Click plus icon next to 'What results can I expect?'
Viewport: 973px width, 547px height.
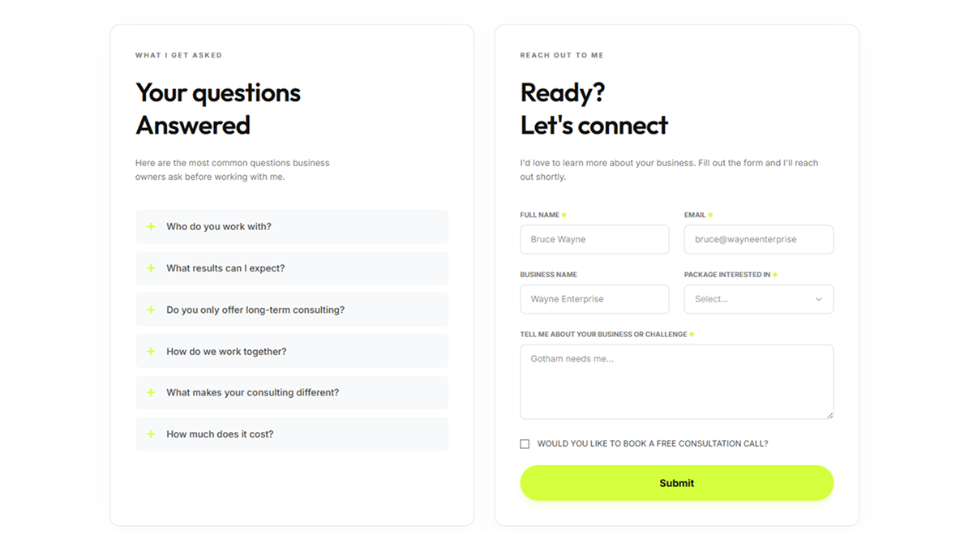(x=151, y=268)
